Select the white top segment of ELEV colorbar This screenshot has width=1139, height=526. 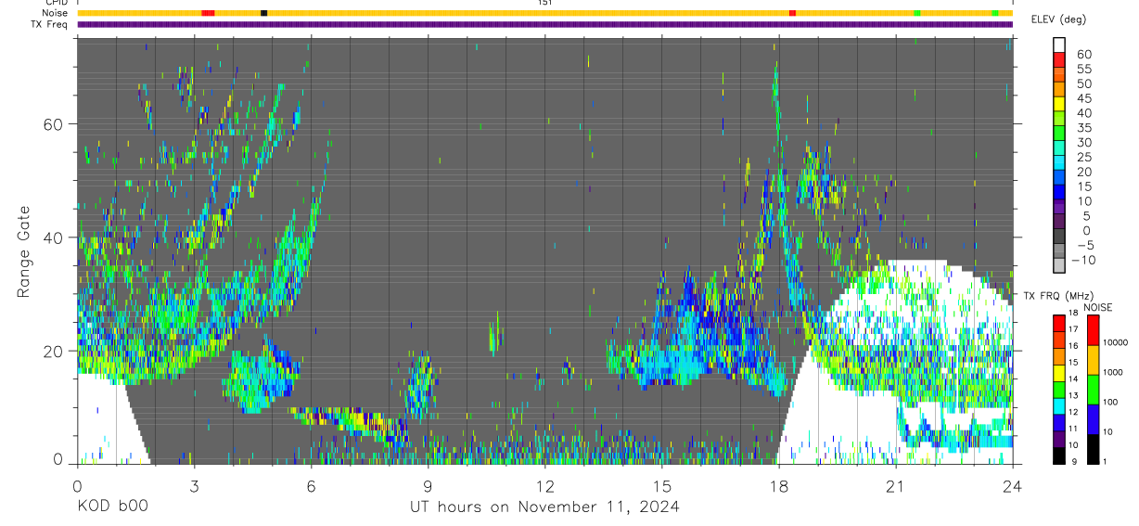[x=1059, y=46]
